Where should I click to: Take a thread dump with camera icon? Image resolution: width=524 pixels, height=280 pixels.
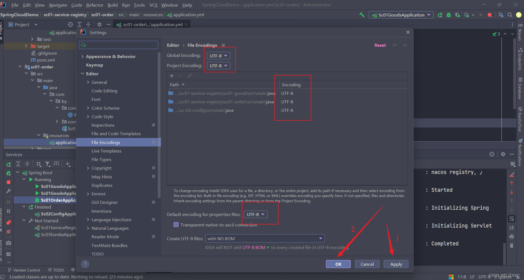[x=8, y=243]
